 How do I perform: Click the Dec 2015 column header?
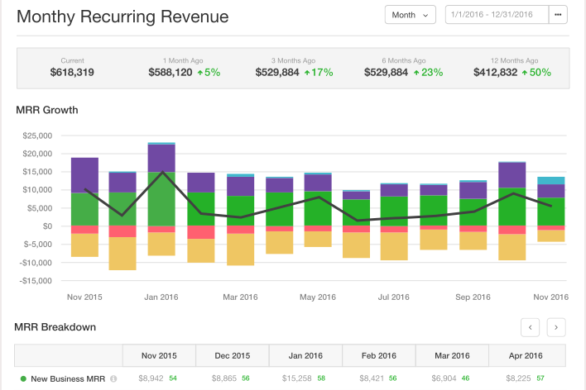232,355
